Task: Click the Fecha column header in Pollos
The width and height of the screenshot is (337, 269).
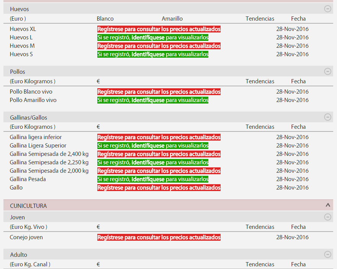Action: [298, 81]
